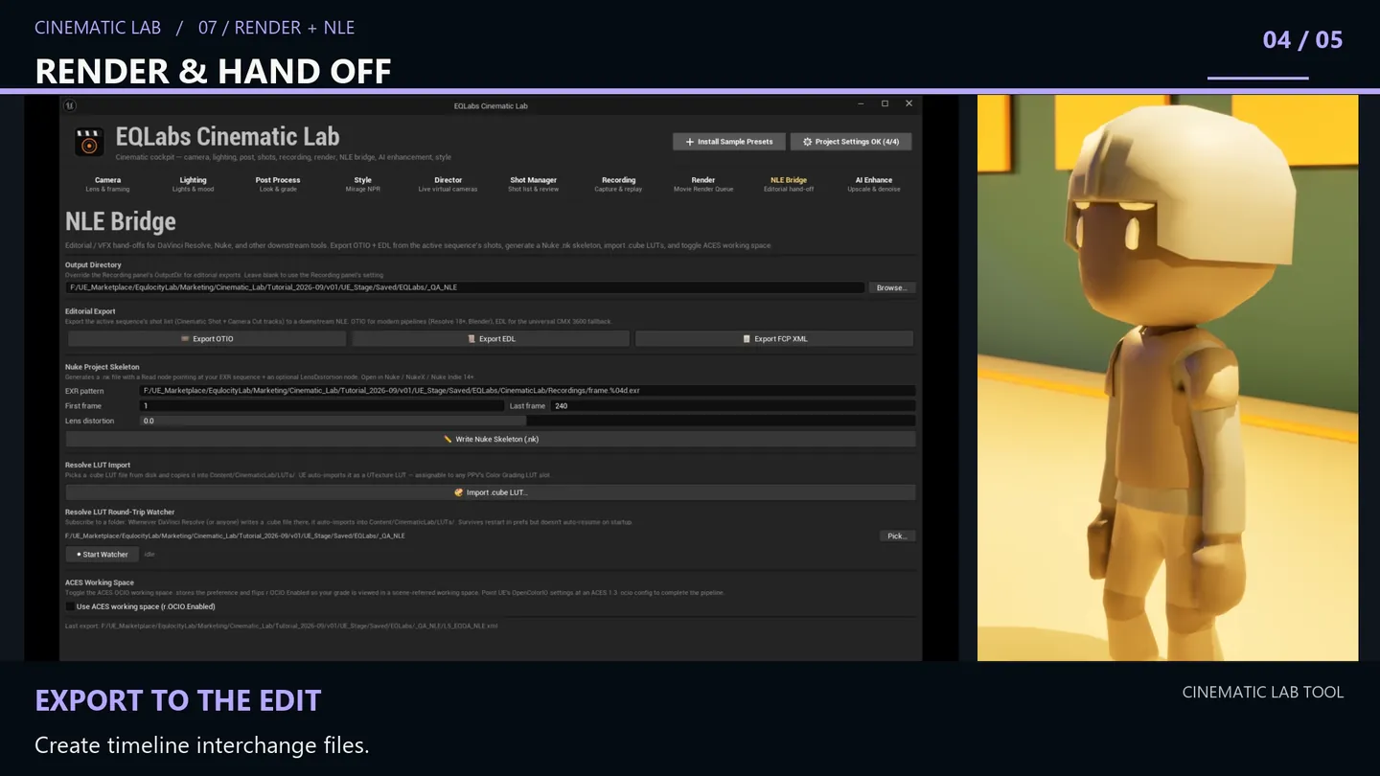The width and height of the screenshot is (1380, 776).
Task: Click the Import .cube LUT button
Action: coord(491,492)
